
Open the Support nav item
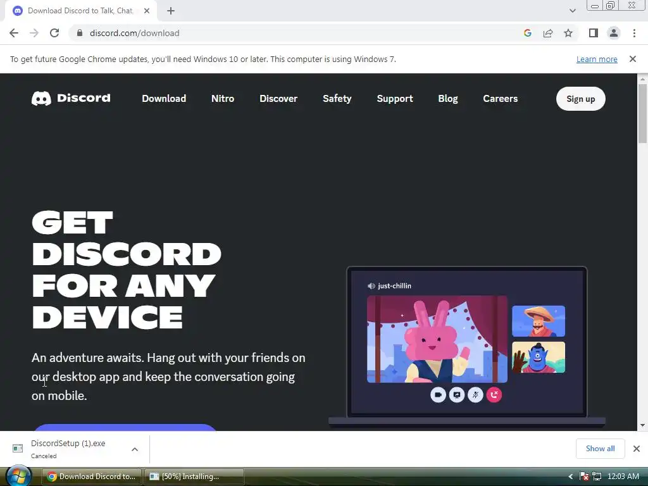coord(395,99)
